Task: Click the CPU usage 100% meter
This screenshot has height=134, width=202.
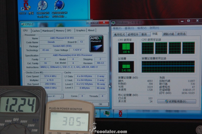Action: pos(126,48)
